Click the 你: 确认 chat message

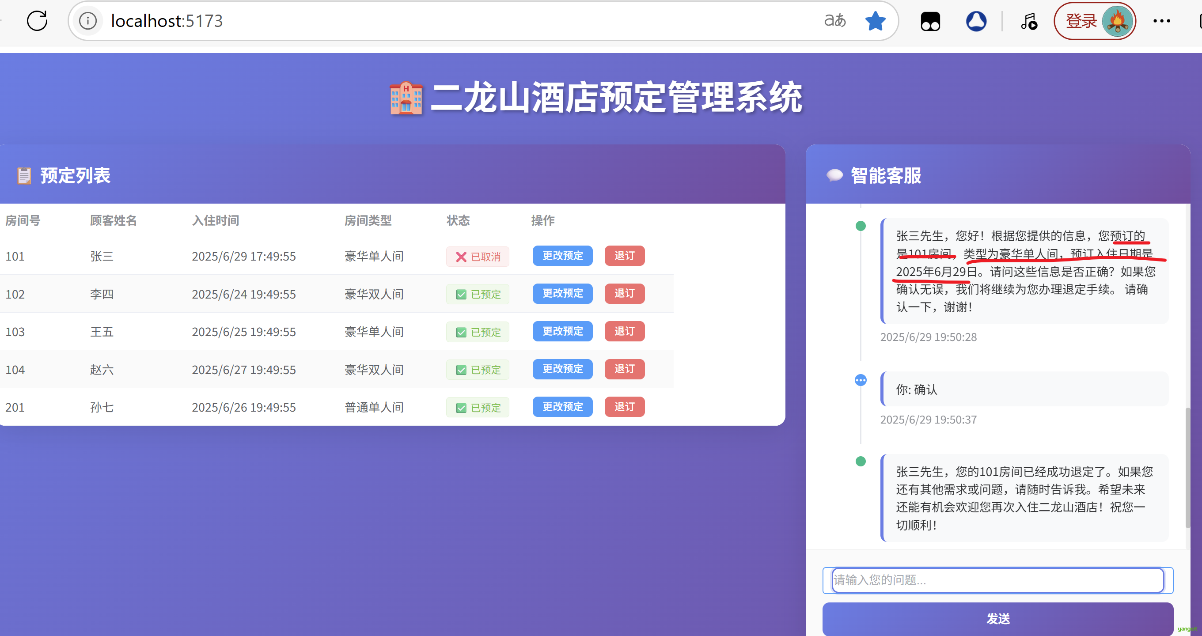1025,389
